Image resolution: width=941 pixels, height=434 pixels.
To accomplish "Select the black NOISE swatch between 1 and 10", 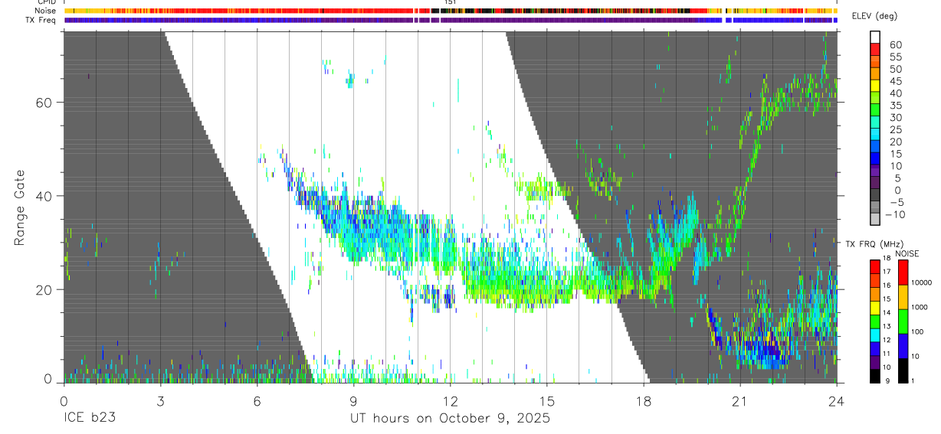I will (x=903, y=370).
